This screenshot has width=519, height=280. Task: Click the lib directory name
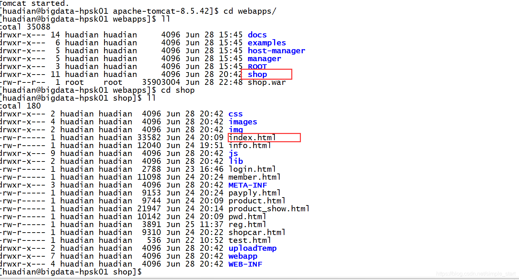[x=236, y=161]
